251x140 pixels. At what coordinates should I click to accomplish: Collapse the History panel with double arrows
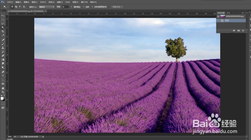coord(243,13)
